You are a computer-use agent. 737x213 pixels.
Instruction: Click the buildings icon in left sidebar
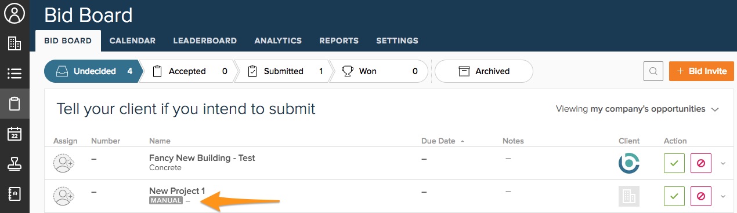15,44
